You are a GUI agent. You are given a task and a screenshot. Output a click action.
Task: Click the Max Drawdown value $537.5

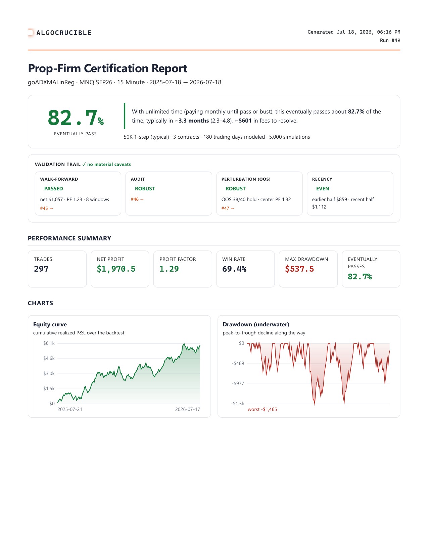pyautogui.click(x=299, y=269)
